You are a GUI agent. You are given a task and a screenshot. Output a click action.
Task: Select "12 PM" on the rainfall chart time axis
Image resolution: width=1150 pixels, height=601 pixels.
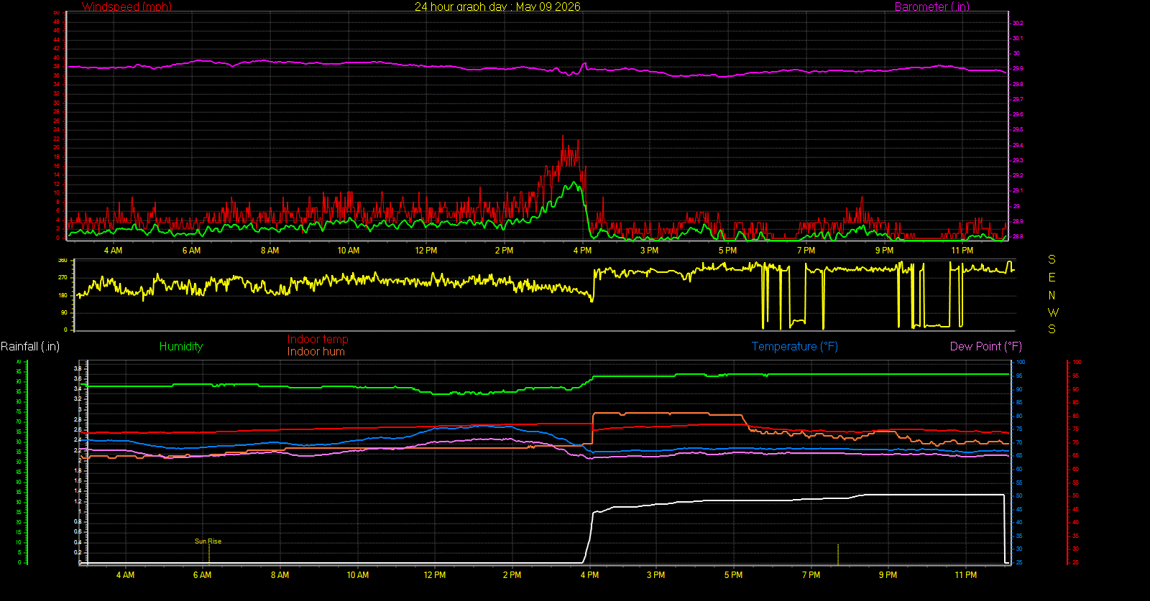click(x=435, y=575)
